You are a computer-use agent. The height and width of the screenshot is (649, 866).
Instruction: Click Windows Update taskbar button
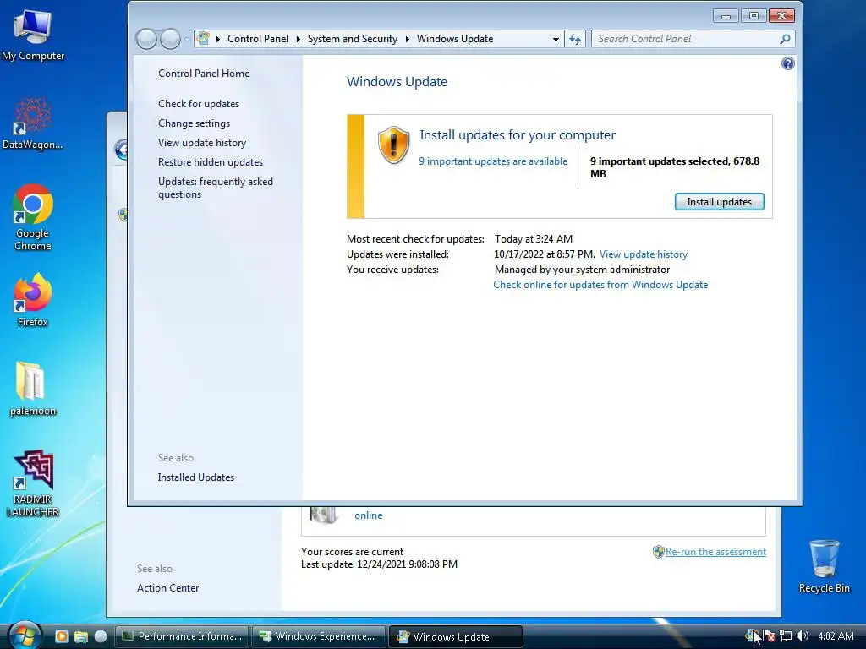tap(456, 636)
